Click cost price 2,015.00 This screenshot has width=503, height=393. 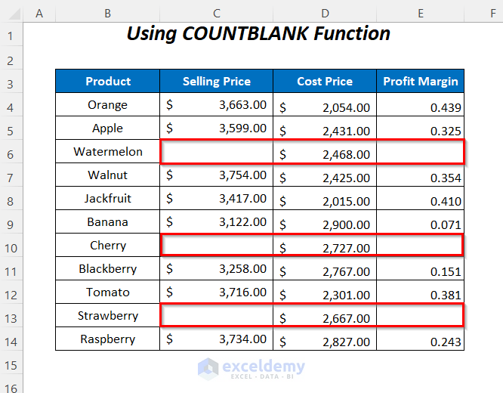pyautogui.click(x=325, y=199)
